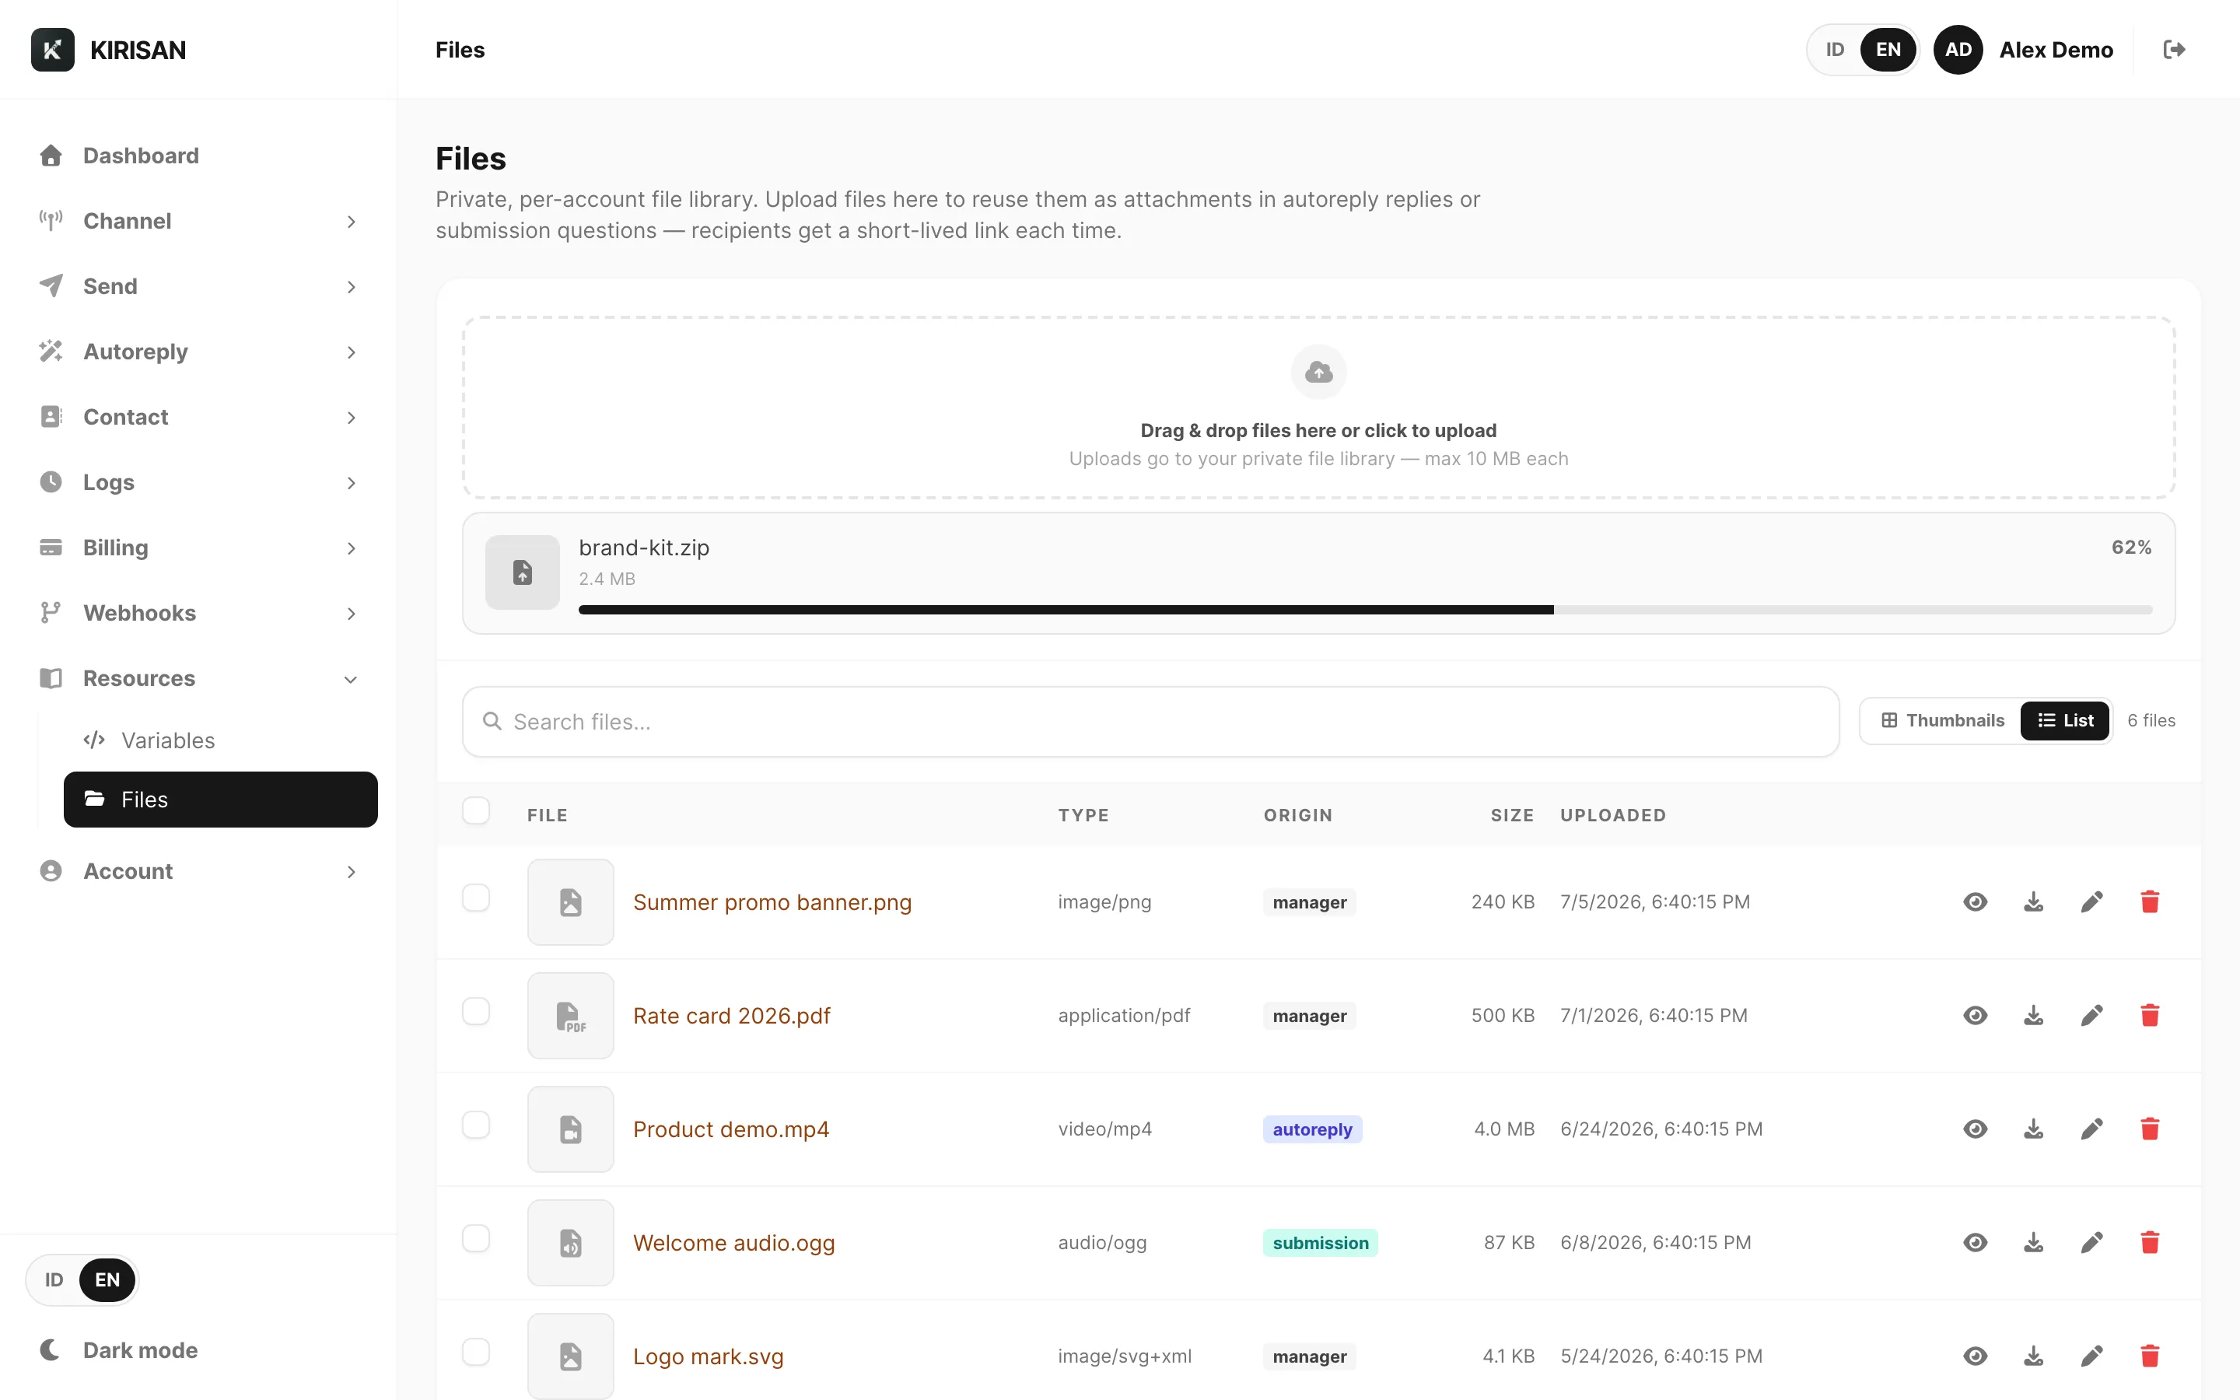Enable Dark mode
Image resolution: width=2240 pixels, height=1400 pixels.
[118, 1350]
